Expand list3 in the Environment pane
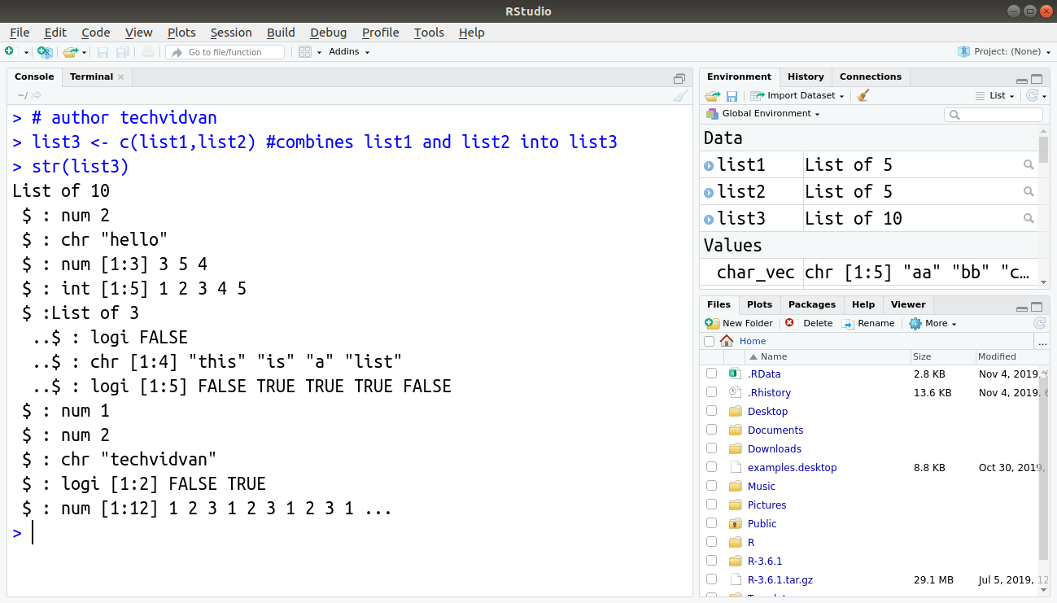The width and height of the screenshot is (1057, 603). point(709,218)
